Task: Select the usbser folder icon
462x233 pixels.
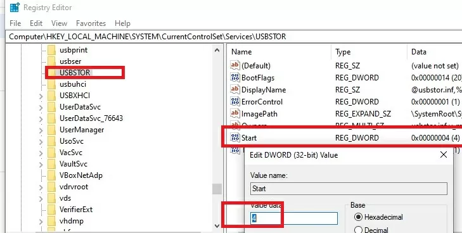Action: [51, 61]
